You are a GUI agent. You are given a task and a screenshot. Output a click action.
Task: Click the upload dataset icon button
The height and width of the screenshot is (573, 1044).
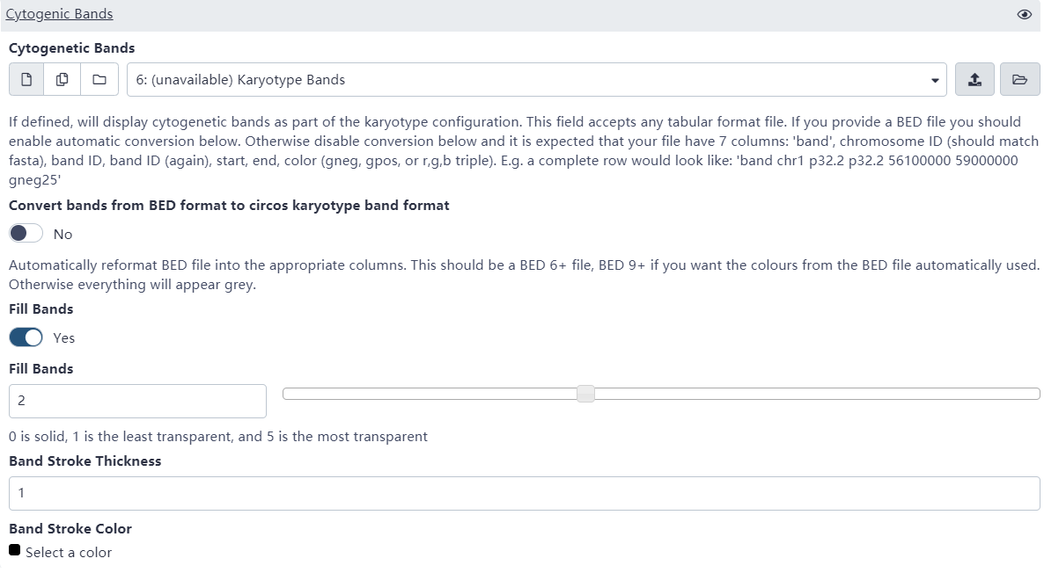[x=974, y=79]
